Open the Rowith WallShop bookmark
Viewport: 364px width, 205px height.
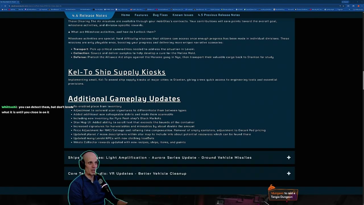[279, 9]
